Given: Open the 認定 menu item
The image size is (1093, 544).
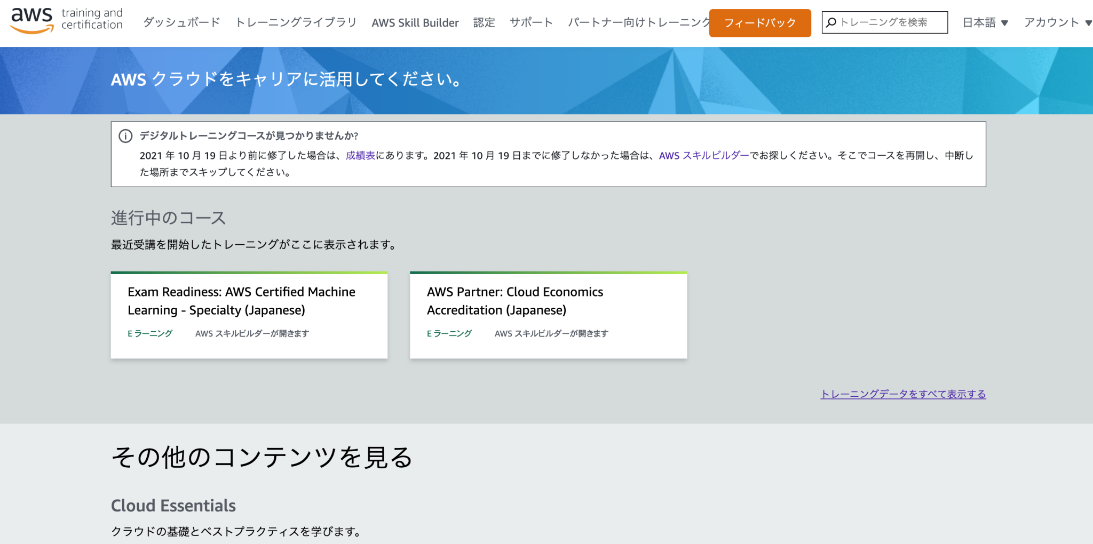Looking at the screenshot, I should pyautogui.click(x=484, y=22).
